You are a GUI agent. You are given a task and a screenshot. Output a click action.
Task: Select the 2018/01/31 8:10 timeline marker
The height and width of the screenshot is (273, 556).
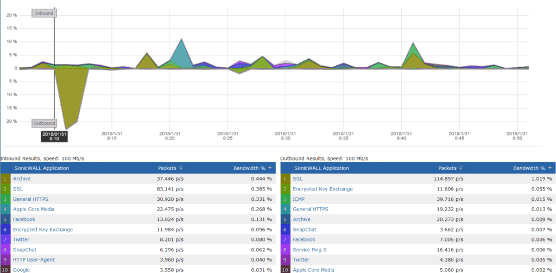[x=54, y=137]
